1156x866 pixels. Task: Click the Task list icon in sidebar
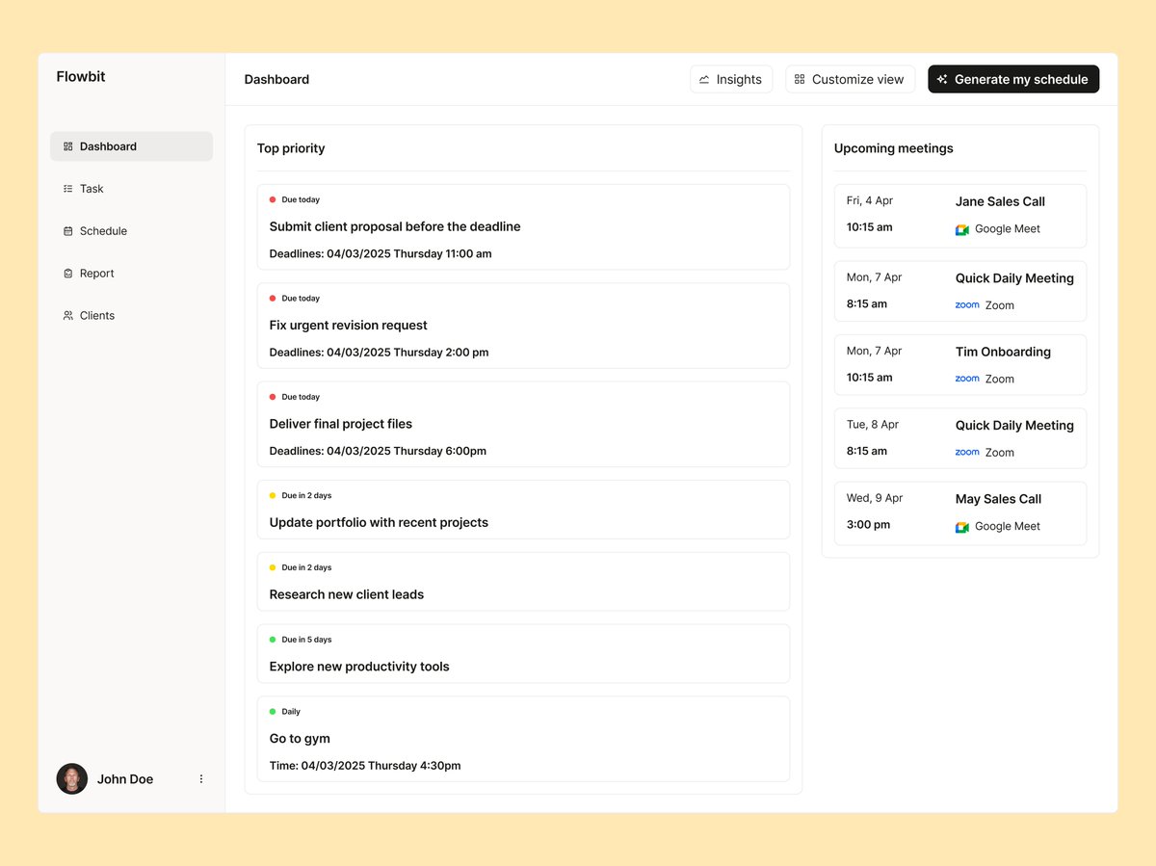tap(67, 189)
